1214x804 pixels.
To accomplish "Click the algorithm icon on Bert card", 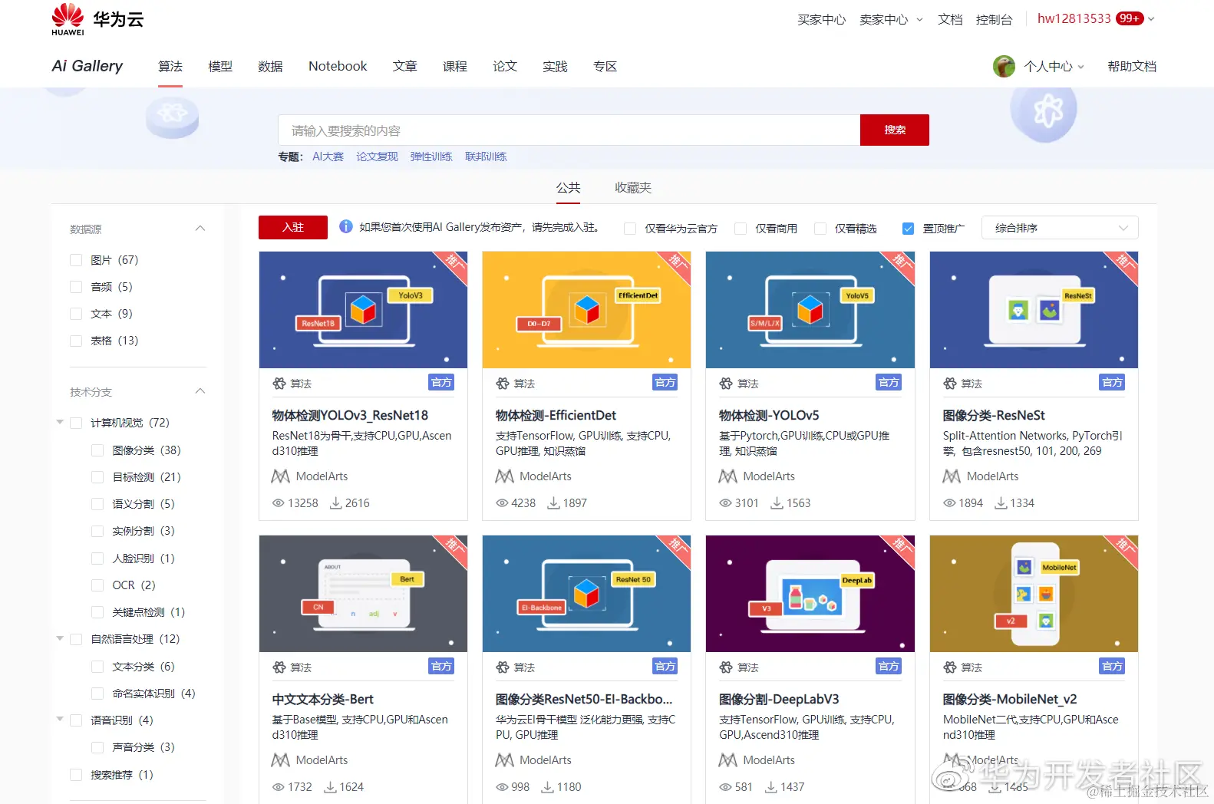I will (279, 667).
